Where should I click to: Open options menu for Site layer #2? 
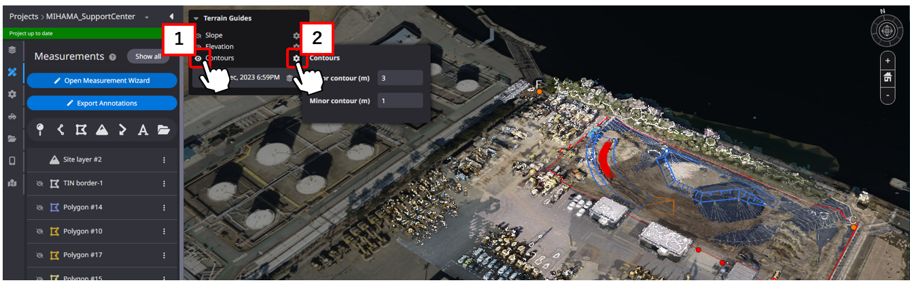164,160
